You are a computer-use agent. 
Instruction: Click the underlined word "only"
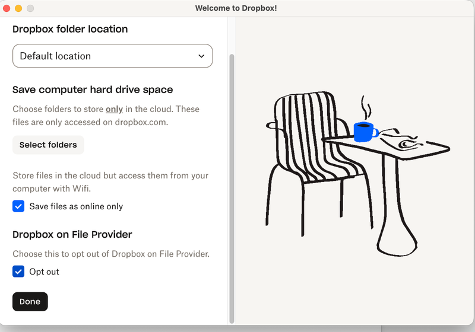coord(114,109)
